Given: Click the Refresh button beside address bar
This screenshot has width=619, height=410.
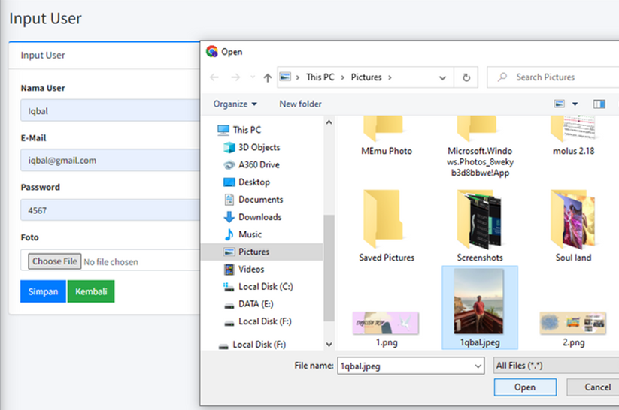Looking at the screenshot, I should point(466,77).
